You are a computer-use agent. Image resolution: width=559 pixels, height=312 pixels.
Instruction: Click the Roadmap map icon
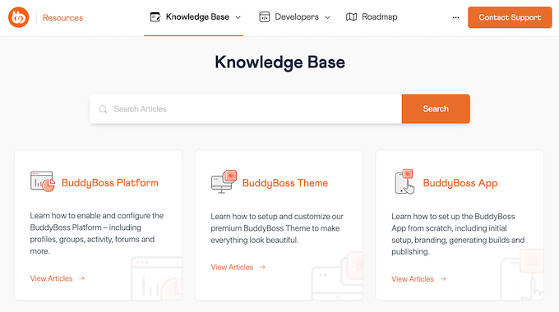click(351, 16)
